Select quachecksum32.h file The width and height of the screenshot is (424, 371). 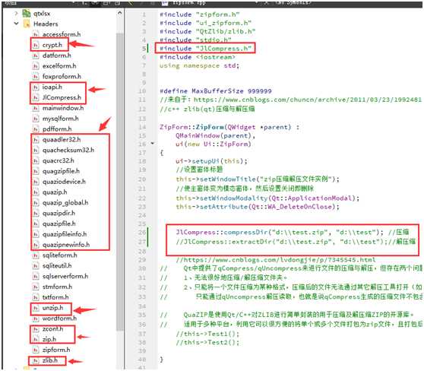(68, 151)
